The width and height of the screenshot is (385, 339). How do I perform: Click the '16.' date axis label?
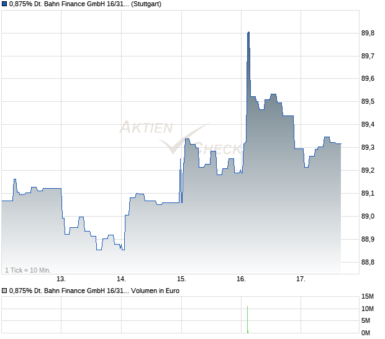[x=242, y=279]
